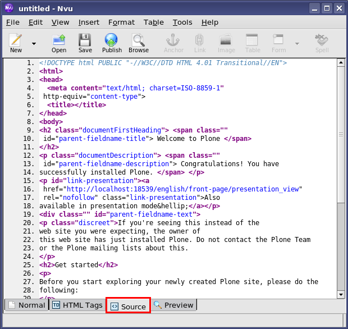Close the Nvu window
This screenshot has height=329, width=348.
tap(339, 8)
